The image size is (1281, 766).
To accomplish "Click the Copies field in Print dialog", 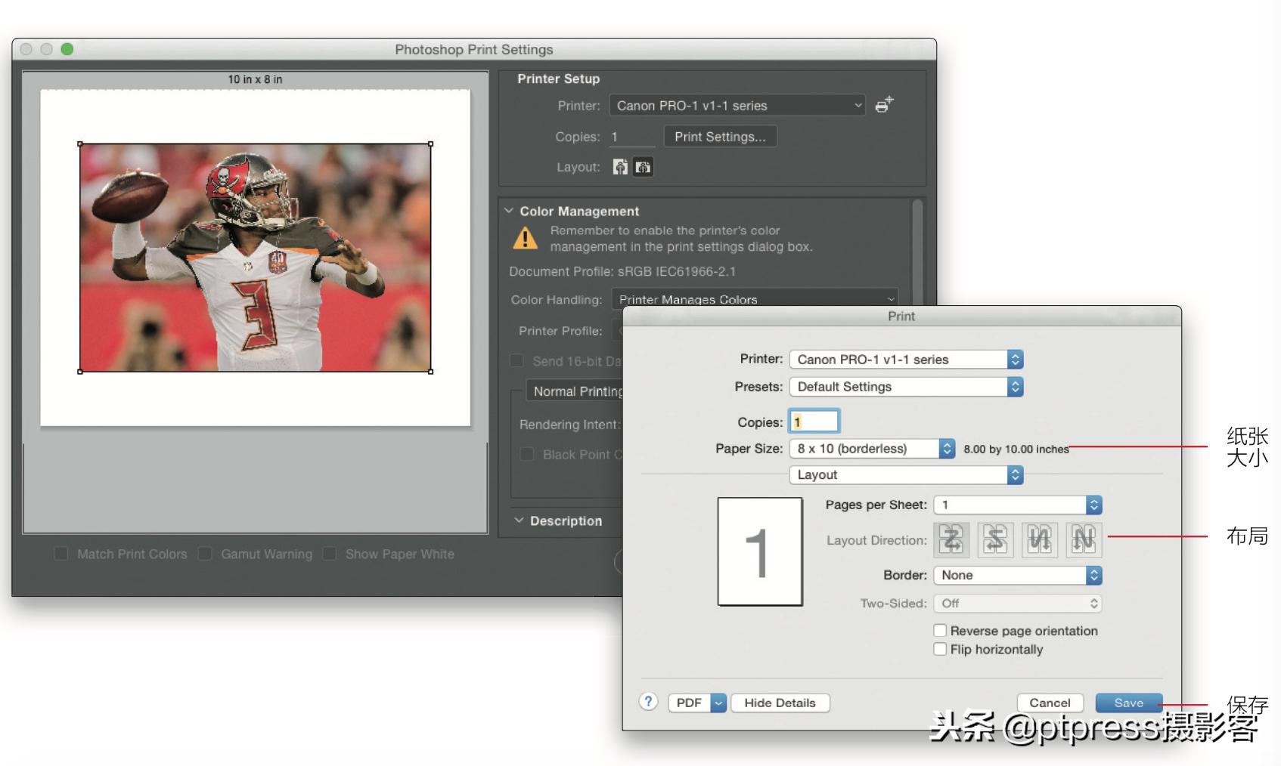I will click(x=814, y=422).
